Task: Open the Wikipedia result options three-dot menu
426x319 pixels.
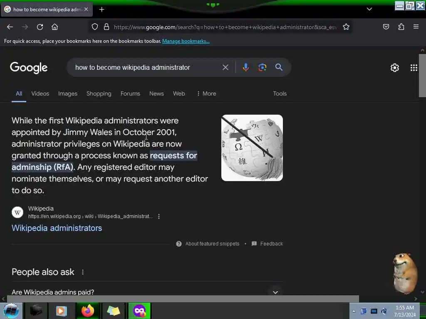Action: 159,216
